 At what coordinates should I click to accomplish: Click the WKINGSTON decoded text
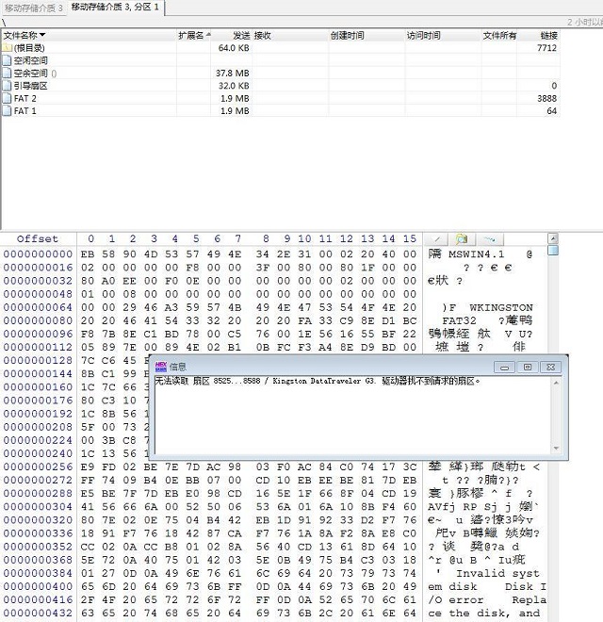(500, 308)
